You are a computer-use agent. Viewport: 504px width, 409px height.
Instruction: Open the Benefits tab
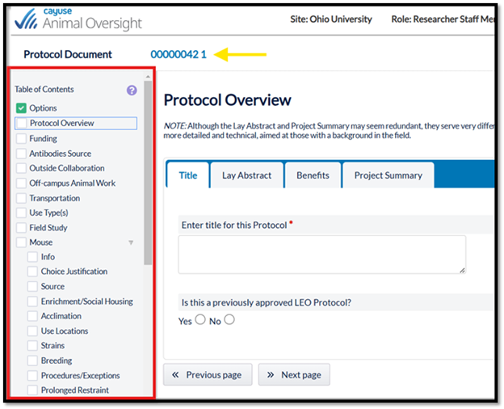(313, 175)
